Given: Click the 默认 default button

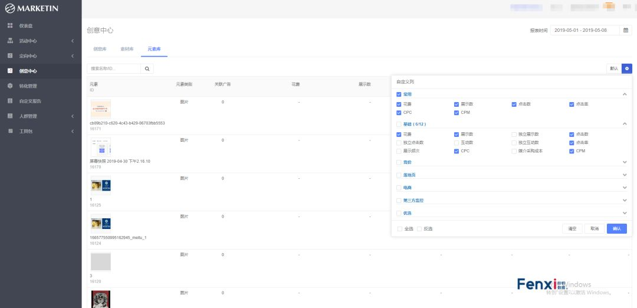Looking at the screenshot, I should click(x=614, y=68).
